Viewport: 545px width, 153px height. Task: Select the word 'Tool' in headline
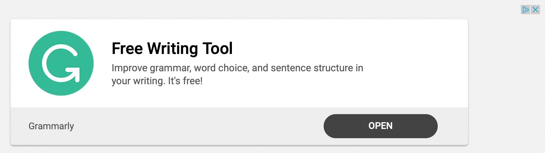pos(217,49)
